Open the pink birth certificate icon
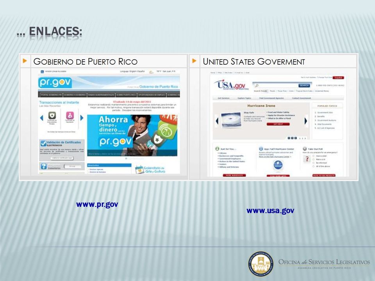Screen dimensions: 375x281 (x=70, y=116)
